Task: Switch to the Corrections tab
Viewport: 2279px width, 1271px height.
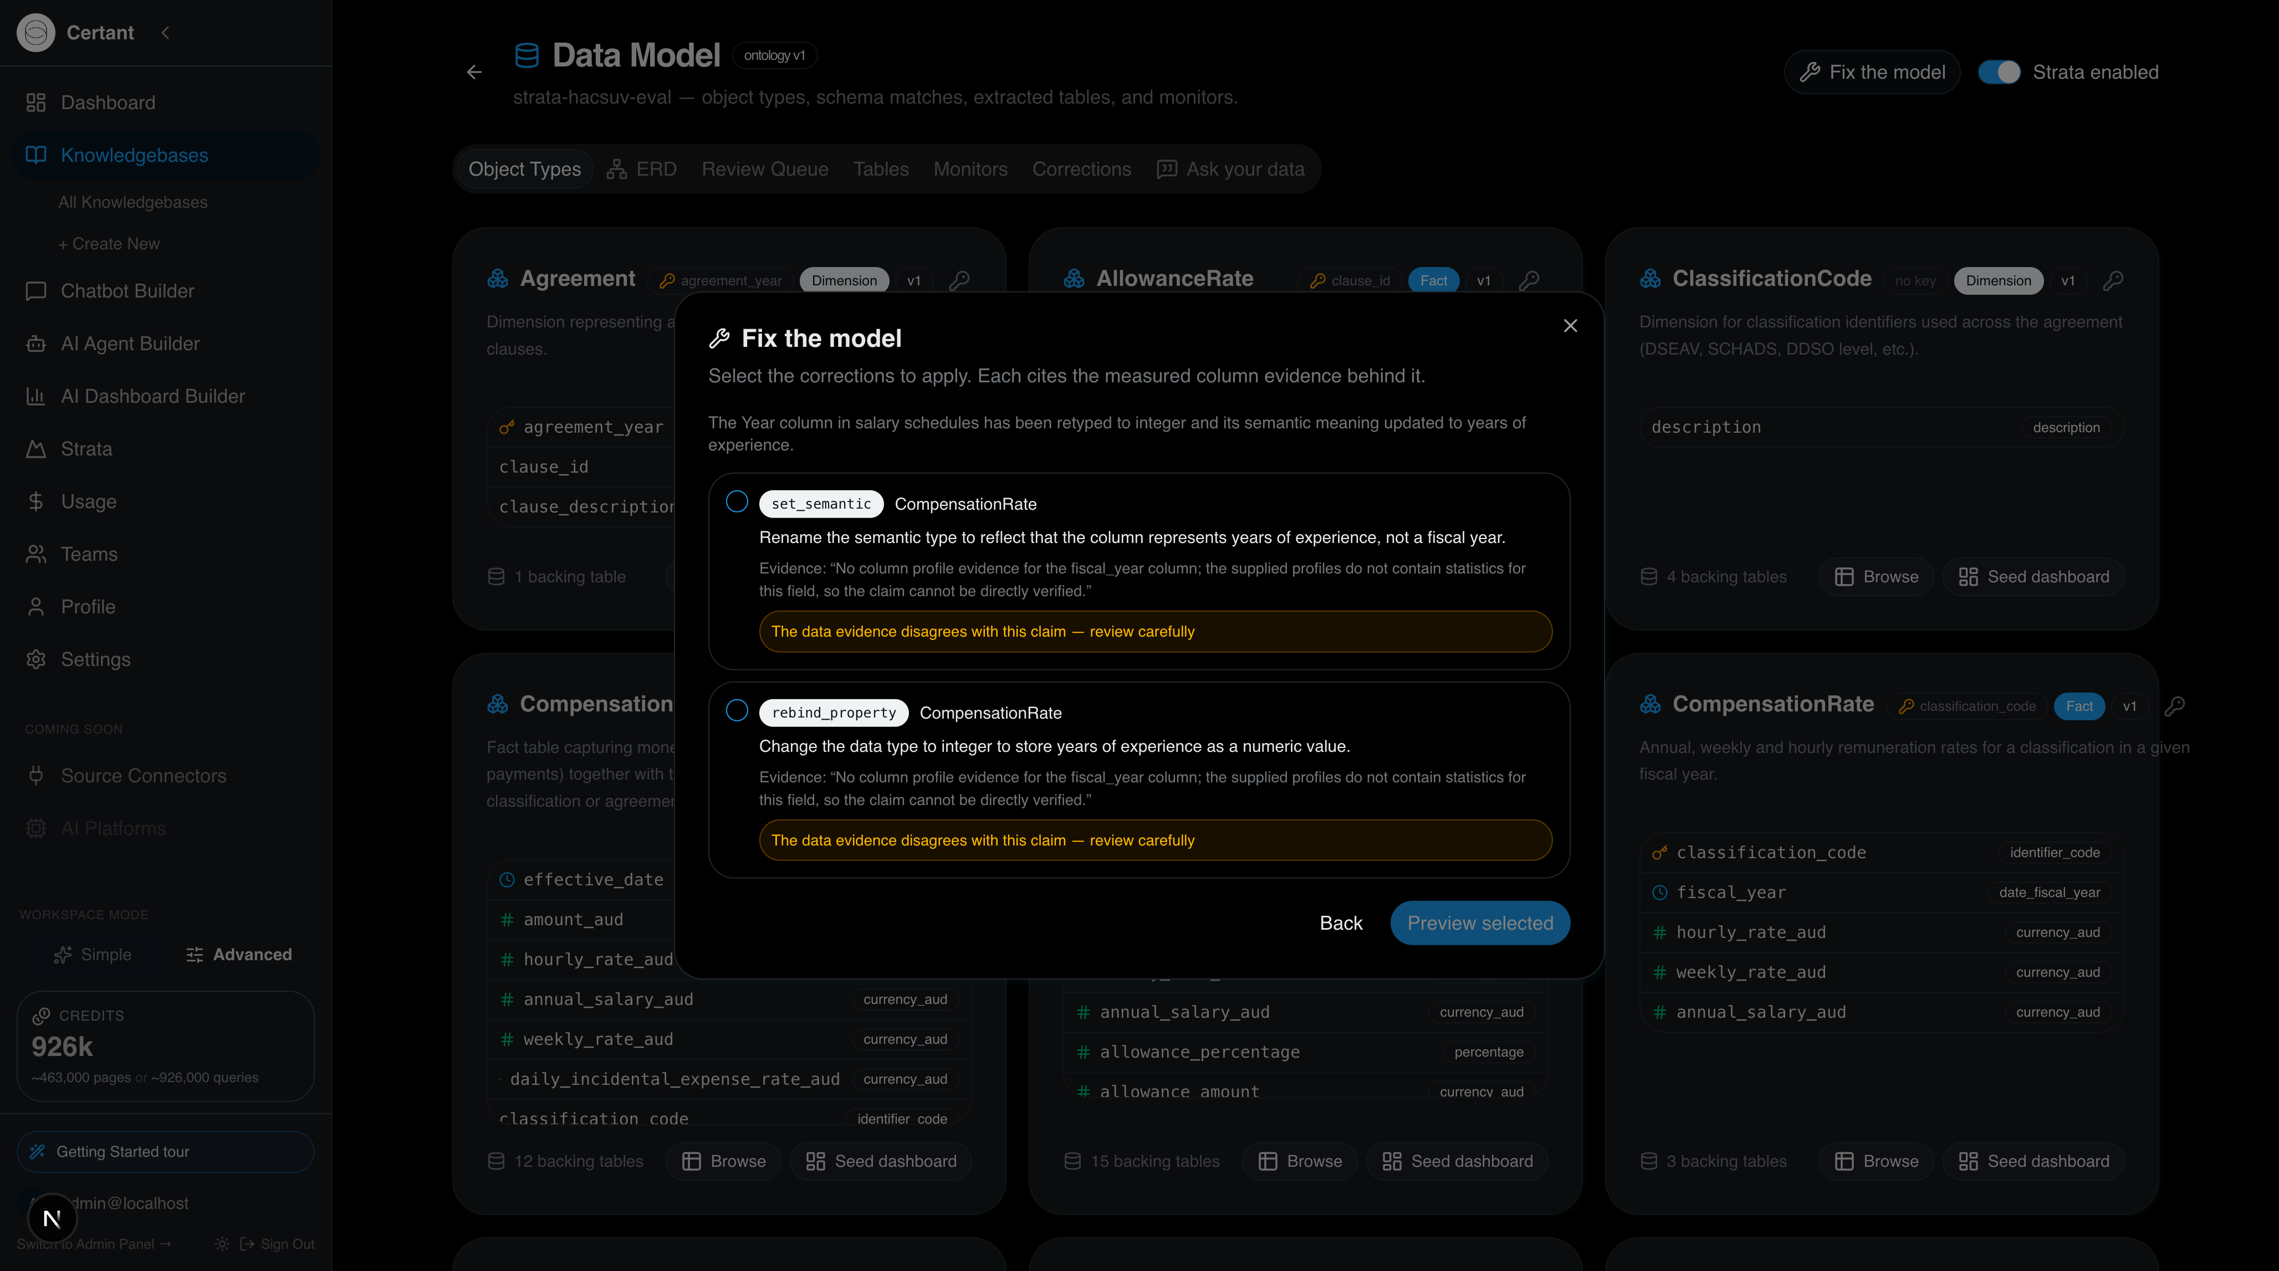Action: point(1081,169)
